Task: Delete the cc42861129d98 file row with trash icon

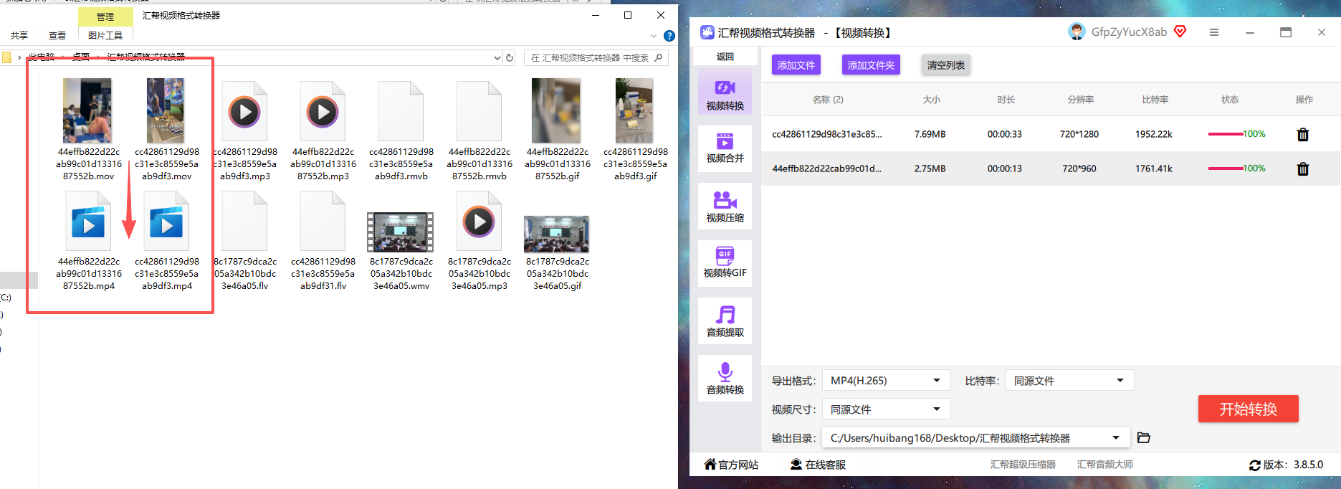Action: pos(1303,134)
